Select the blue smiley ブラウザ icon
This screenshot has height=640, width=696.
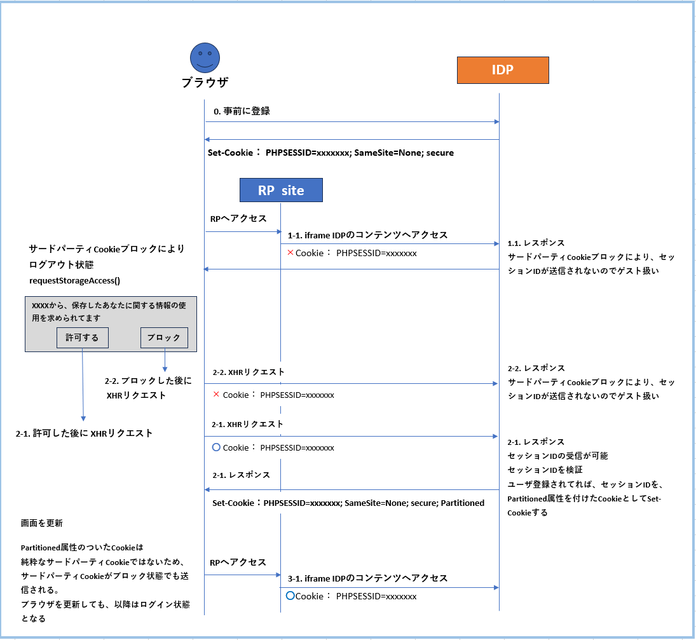point(204,57)
